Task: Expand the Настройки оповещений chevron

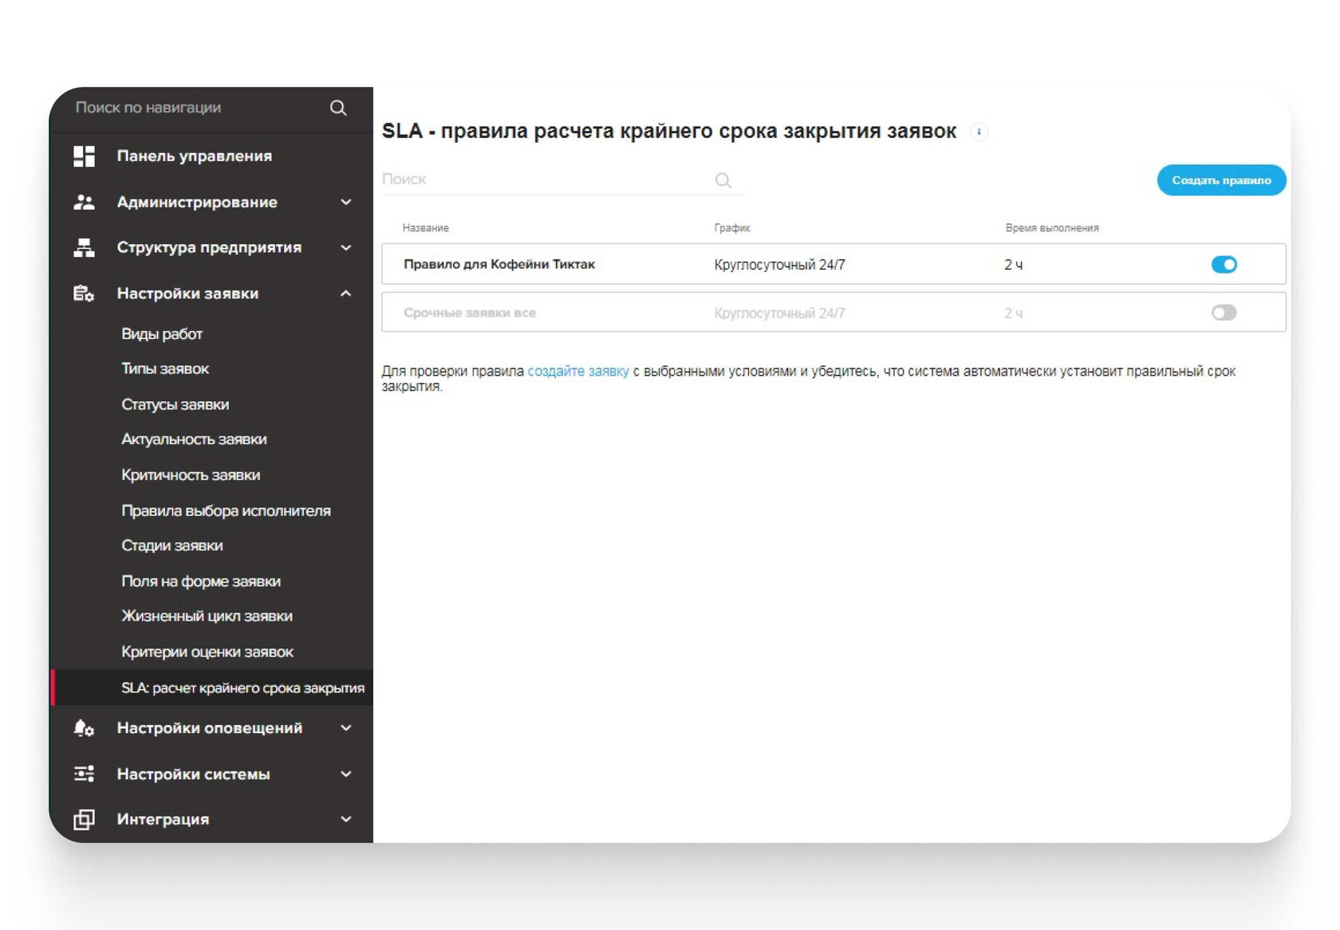Action: coord(346,727)
